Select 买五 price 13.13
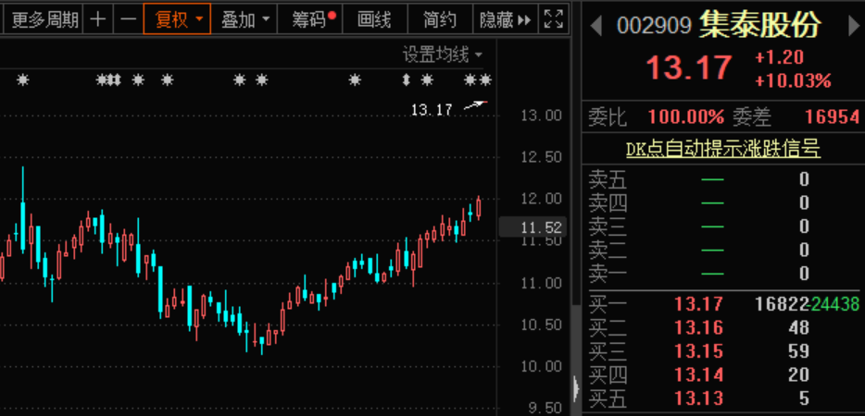 click(698, 398)
